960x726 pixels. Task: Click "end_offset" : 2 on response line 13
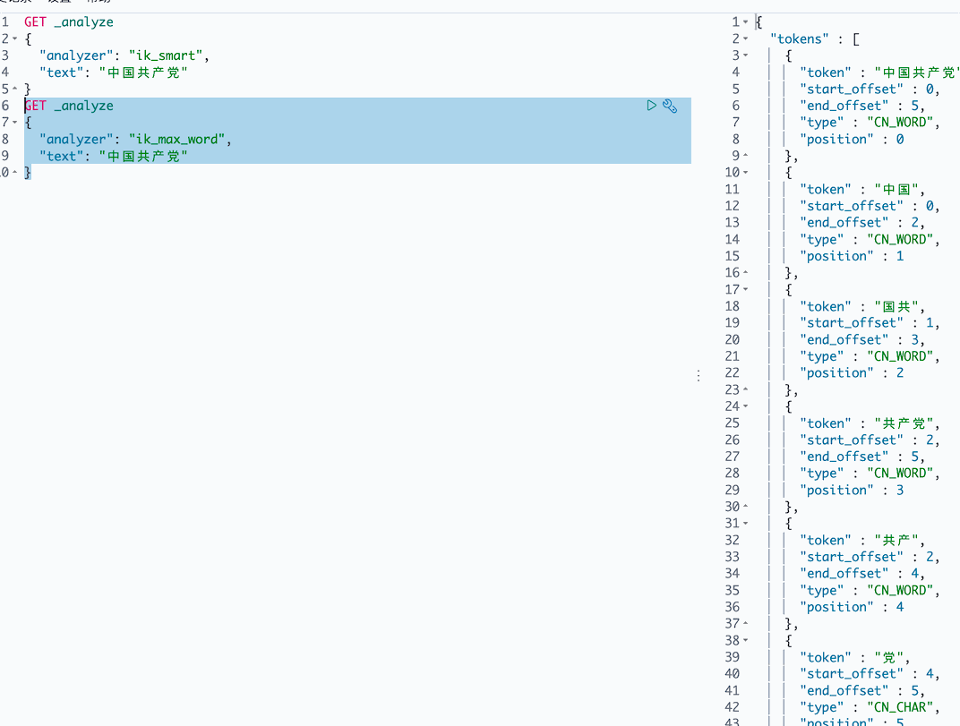[x=862, y=223]
